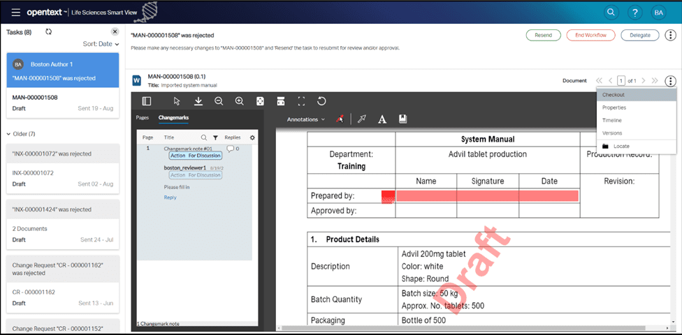Choose Checkout from the document menu
Screen dimensions: 682x335
point(637,95)
